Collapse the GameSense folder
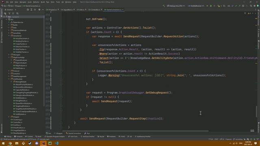Image resolution: width=260 pixels, height=146 pixels. point(9,36)
